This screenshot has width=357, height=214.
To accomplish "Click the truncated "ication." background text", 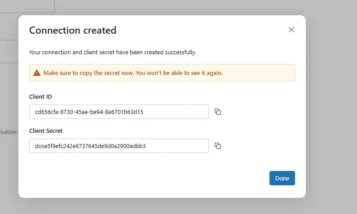I will coord(9,132).
